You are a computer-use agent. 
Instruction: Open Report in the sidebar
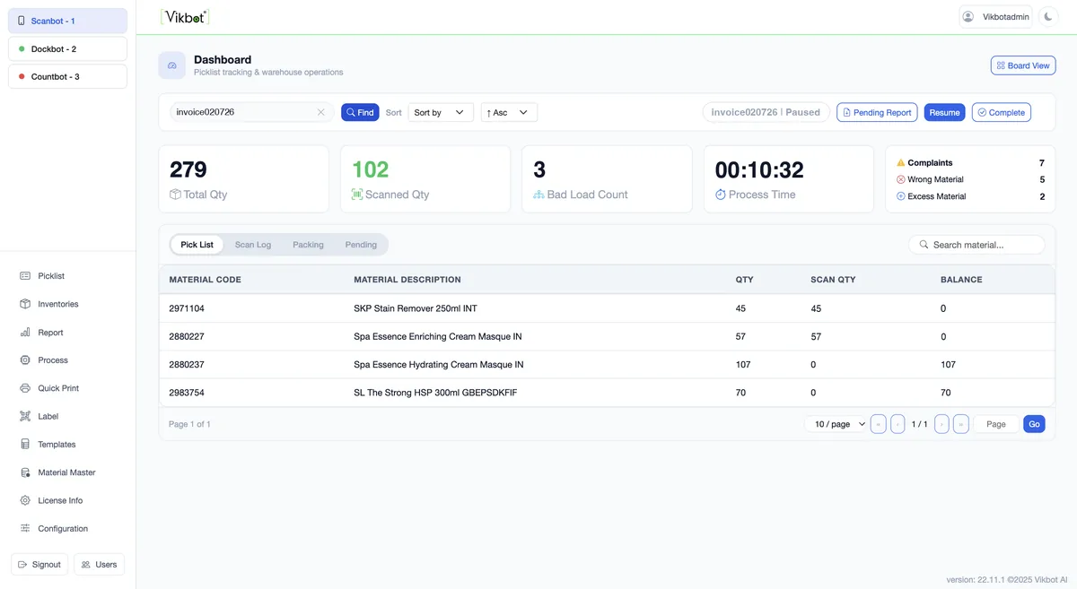click(50, 333)
